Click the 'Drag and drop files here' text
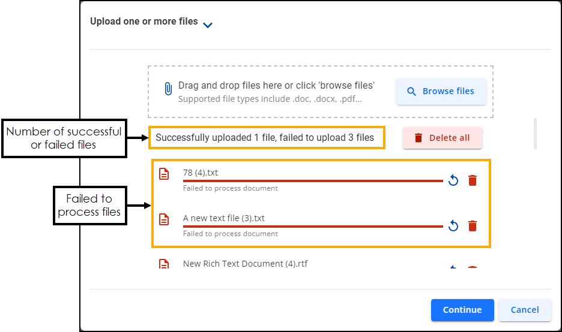Viewport: 562px width, 332px height. [276, 86]
